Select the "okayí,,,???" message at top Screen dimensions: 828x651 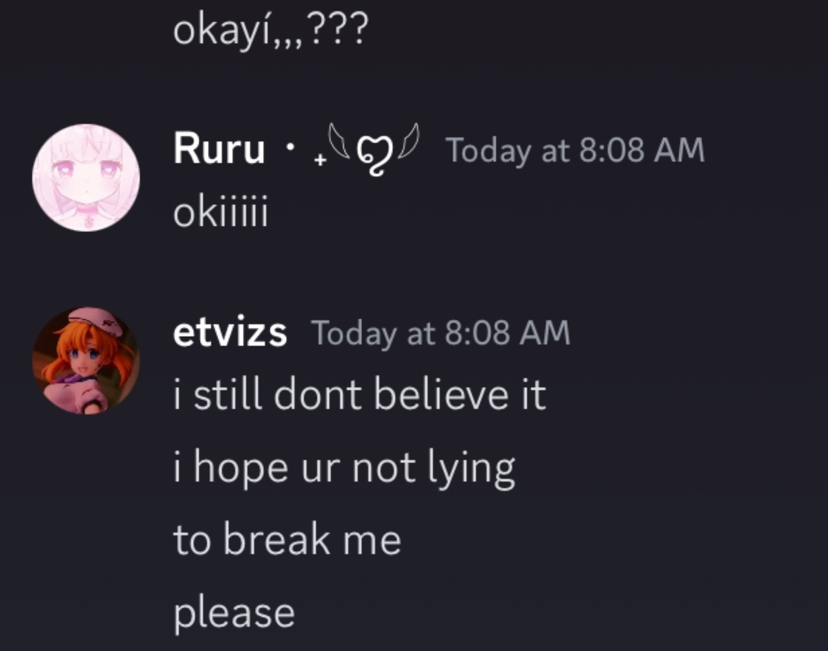(271, 30)
